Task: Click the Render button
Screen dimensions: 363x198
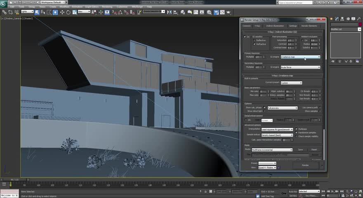Action: (x=305, y=165)
